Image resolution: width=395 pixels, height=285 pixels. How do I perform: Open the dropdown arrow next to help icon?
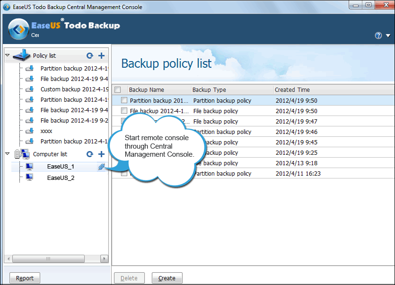point(388,36)
